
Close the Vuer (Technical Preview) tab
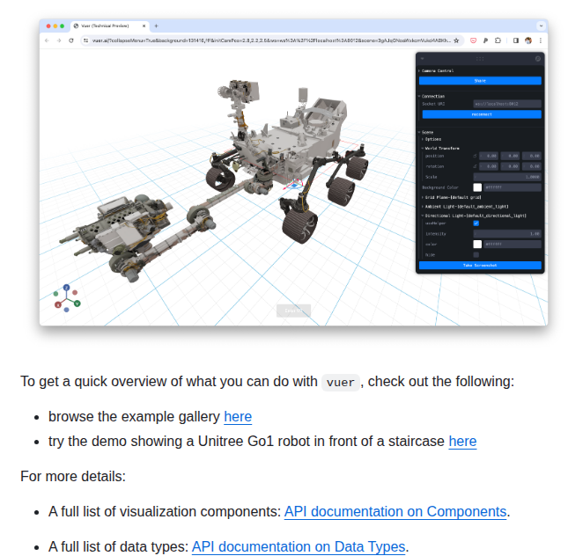click(144, 26)
